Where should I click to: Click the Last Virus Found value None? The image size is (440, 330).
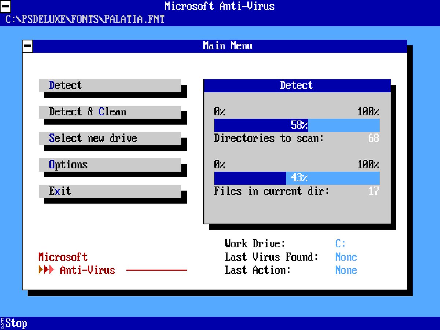346,257
